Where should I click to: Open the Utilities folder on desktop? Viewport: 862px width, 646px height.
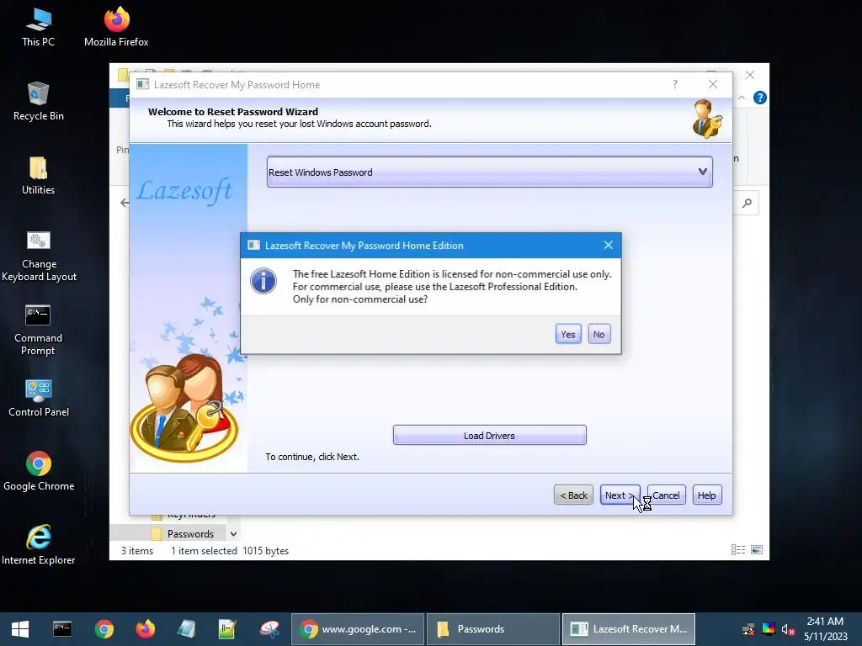click(x=38, y=176)
